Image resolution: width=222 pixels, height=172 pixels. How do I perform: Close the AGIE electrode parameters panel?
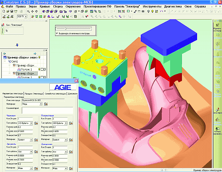click(x=76, y=81)
